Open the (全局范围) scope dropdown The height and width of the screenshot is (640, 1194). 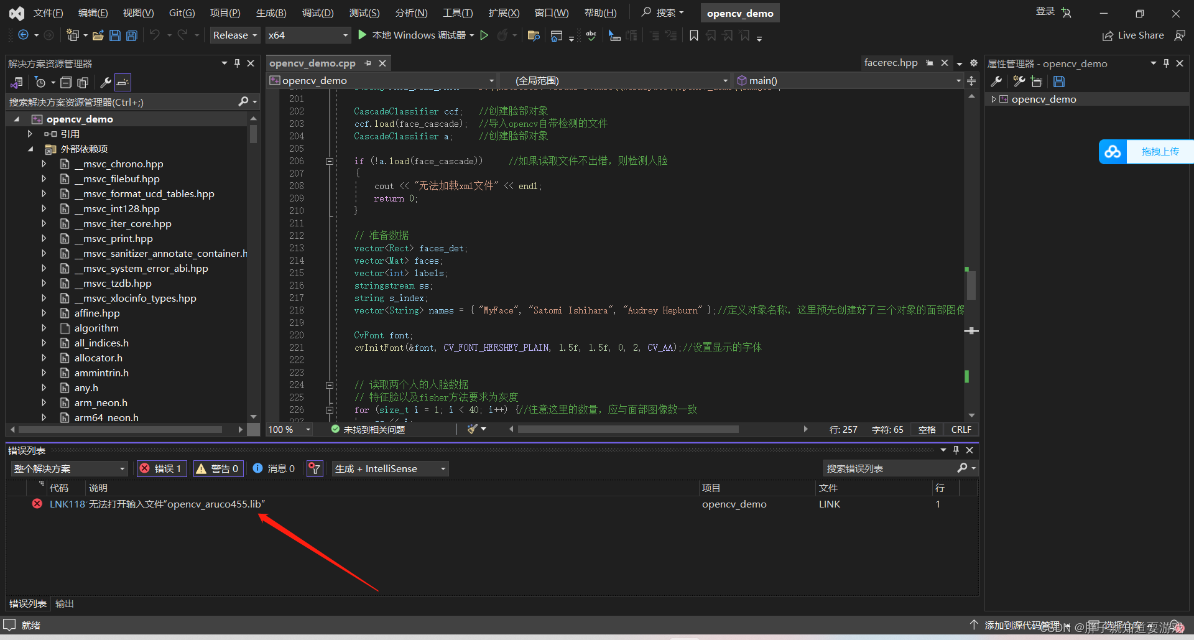[614, 81]
